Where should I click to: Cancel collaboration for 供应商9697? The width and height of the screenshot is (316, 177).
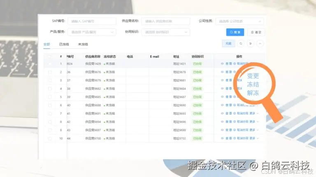pos(241,130)
